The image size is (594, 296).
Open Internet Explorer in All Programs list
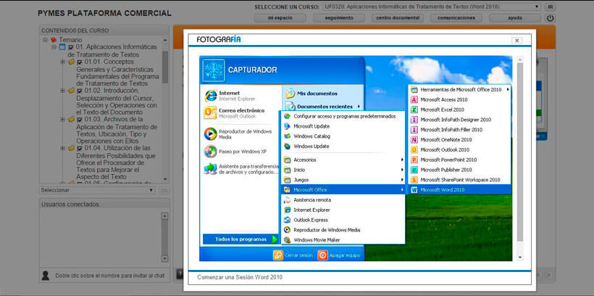[344, 210]
